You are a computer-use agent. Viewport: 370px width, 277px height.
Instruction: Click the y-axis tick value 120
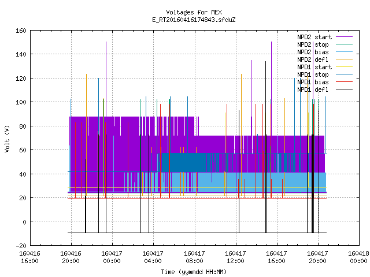coord(21,78)
